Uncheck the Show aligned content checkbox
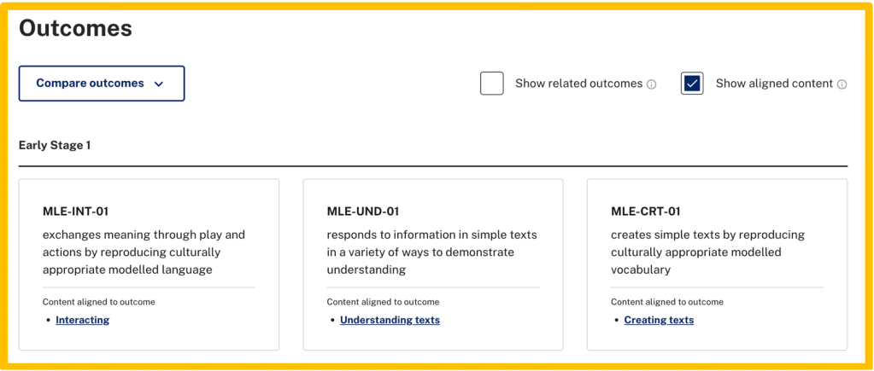This screenshot has width=874, height=371. click(692, 84)
